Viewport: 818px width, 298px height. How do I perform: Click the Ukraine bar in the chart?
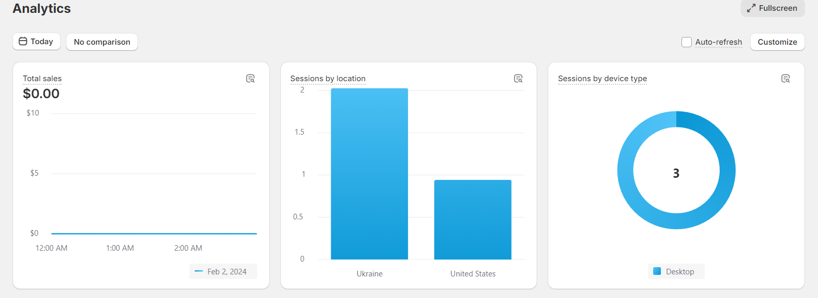369,174
